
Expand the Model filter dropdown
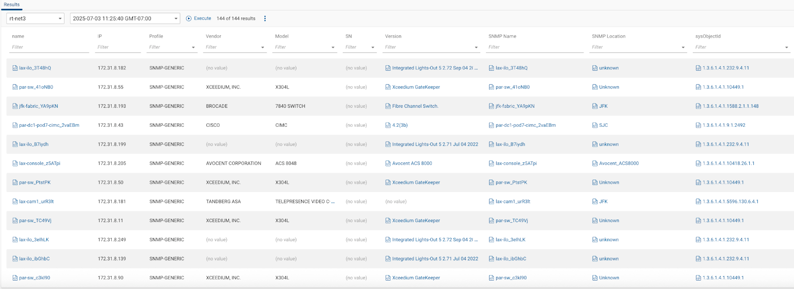point(333,48)
